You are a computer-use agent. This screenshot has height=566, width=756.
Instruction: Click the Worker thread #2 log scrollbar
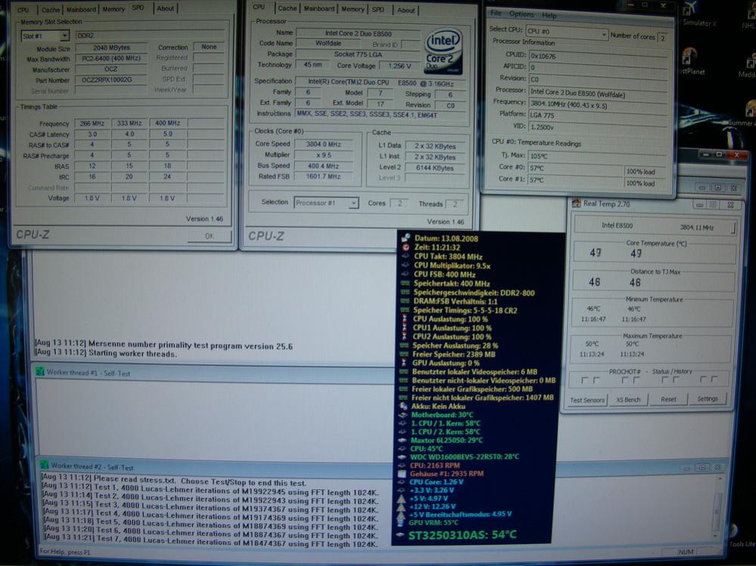click(x=717, y=507)
